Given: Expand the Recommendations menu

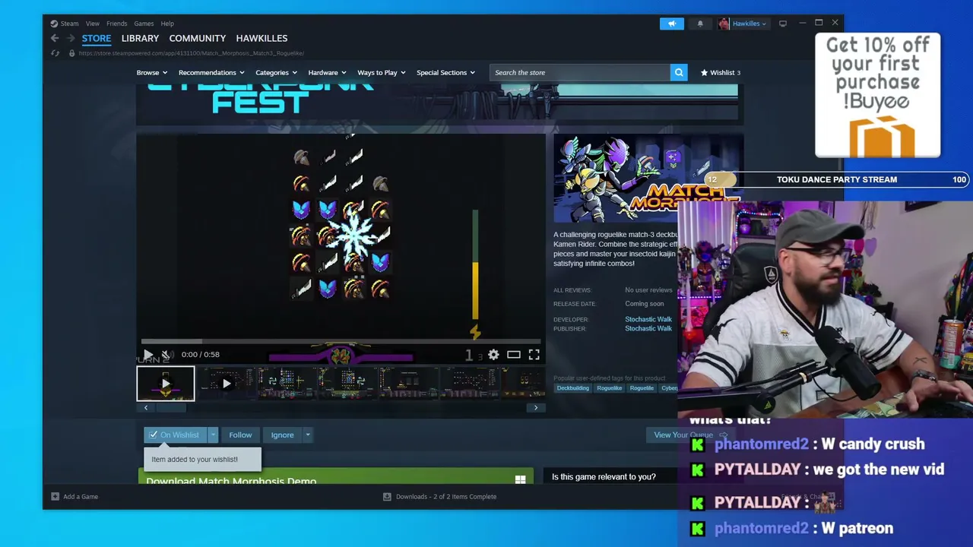Looking at the screenshot, I should point(211,73).
